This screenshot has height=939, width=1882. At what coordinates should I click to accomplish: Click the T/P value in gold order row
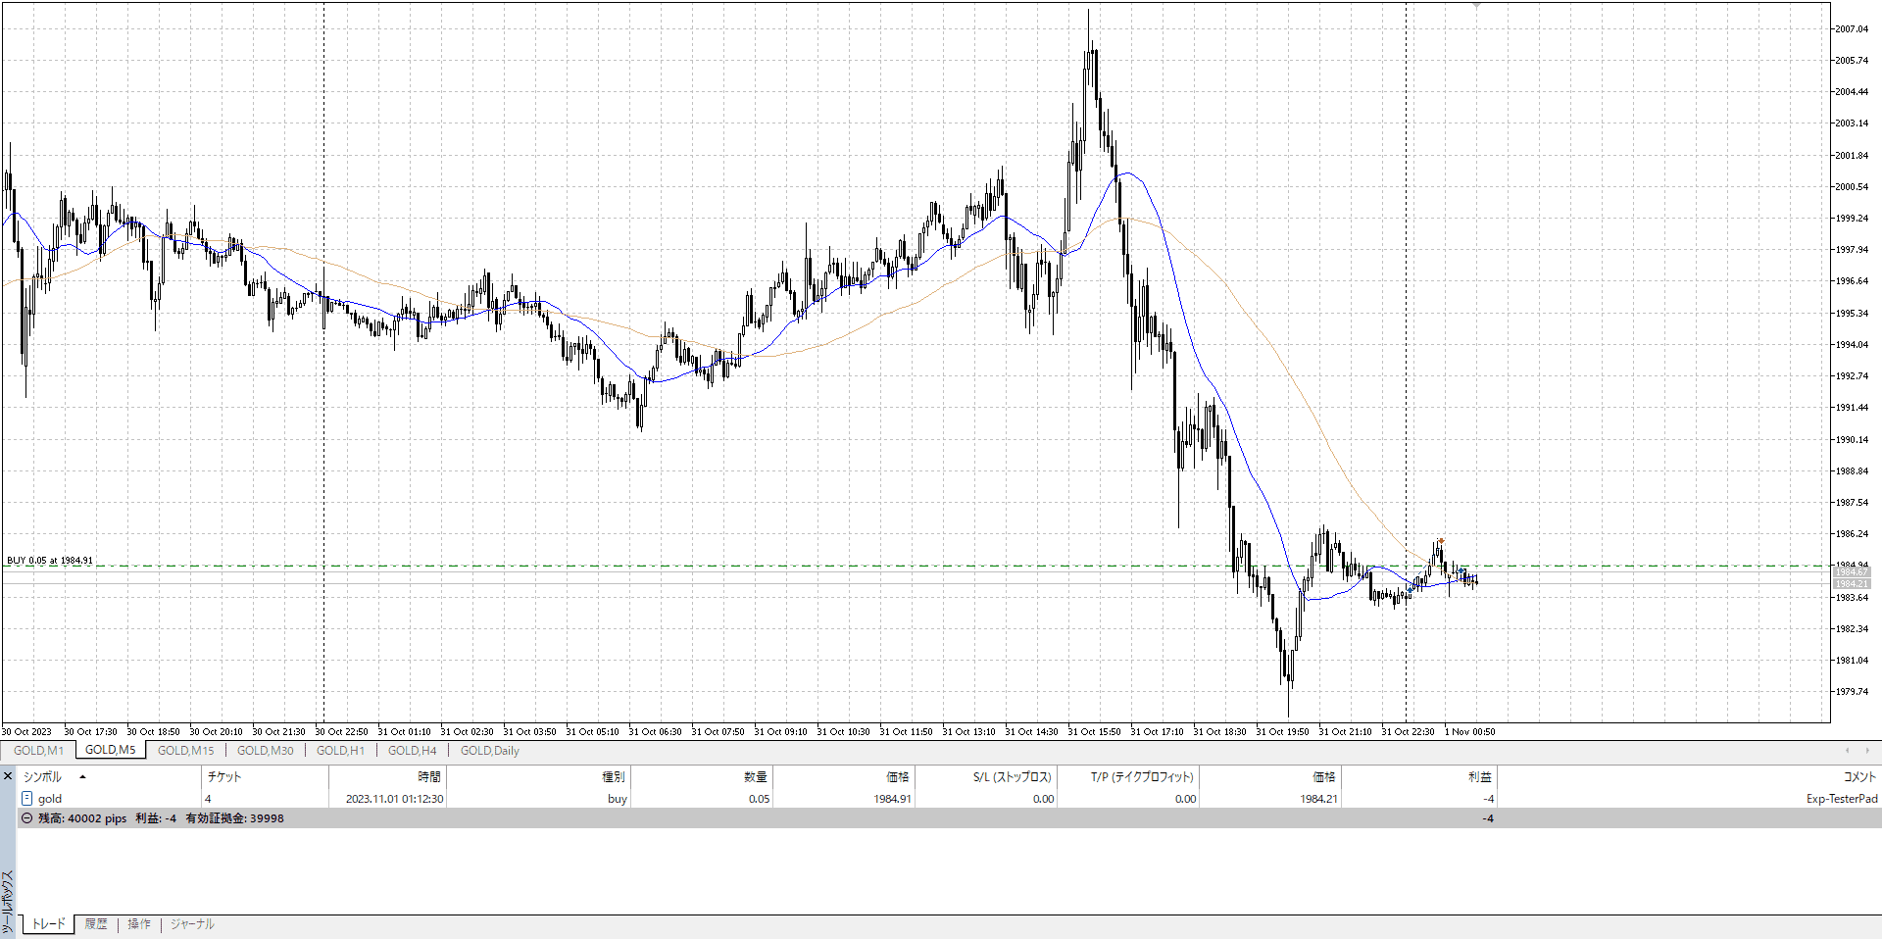1185,799
